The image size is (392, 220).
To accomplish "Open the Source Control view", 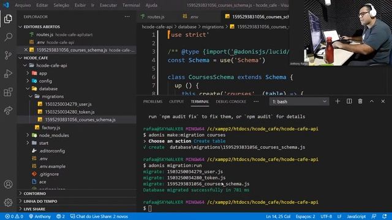I will pyautogui.click(x=8, y=55).
